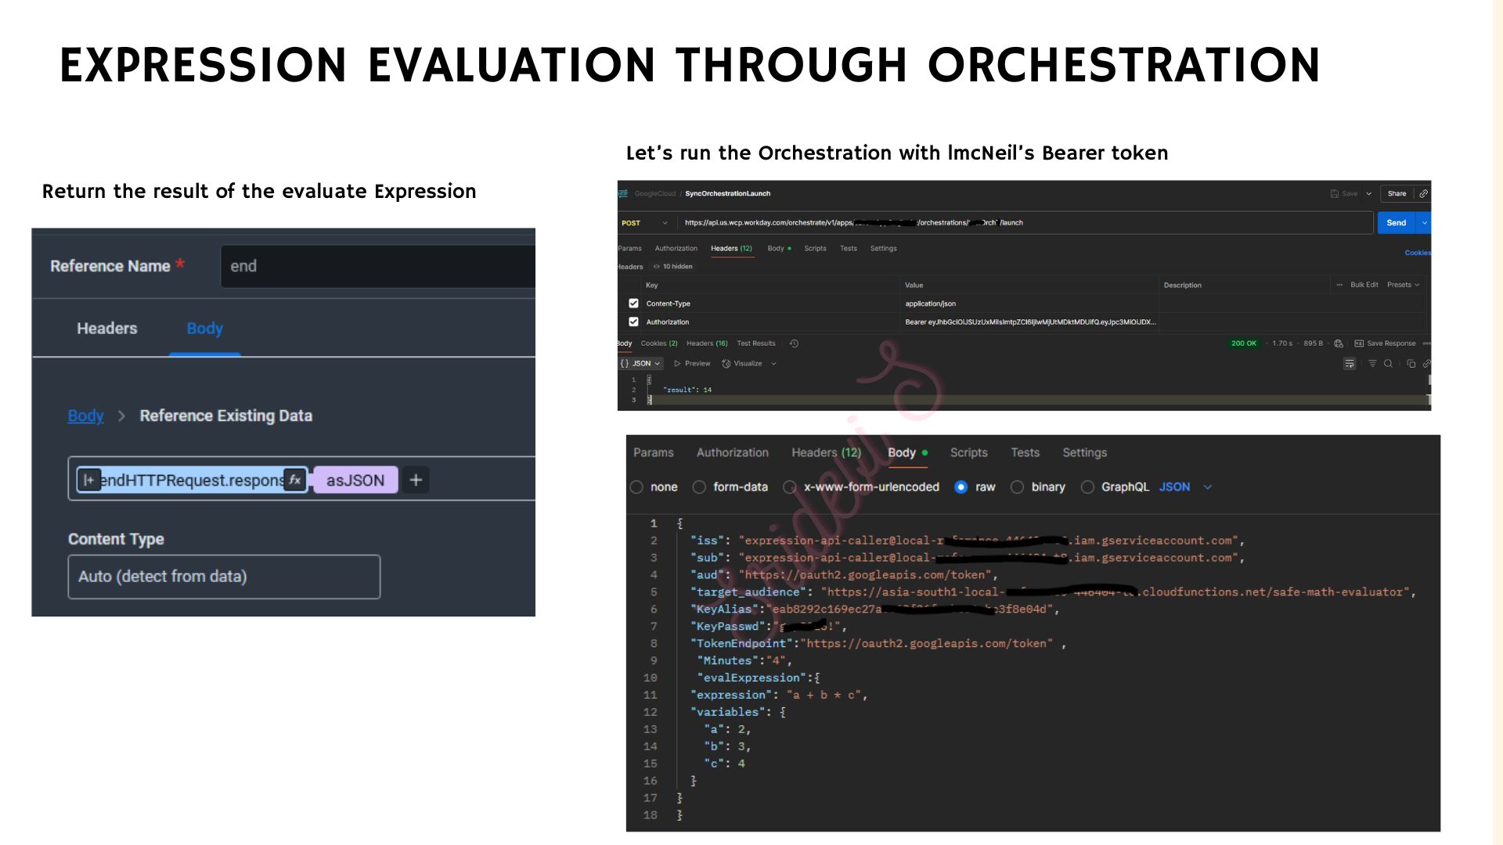
Task: Select Body tab in end step panel
Action: click(x=204, y=329)
